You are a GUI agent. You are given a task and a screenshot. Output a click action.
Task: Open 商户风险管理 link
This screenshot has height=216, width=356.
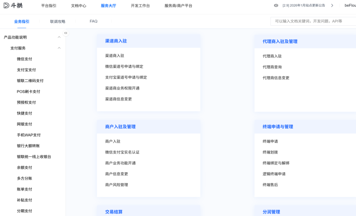[117, 185]
